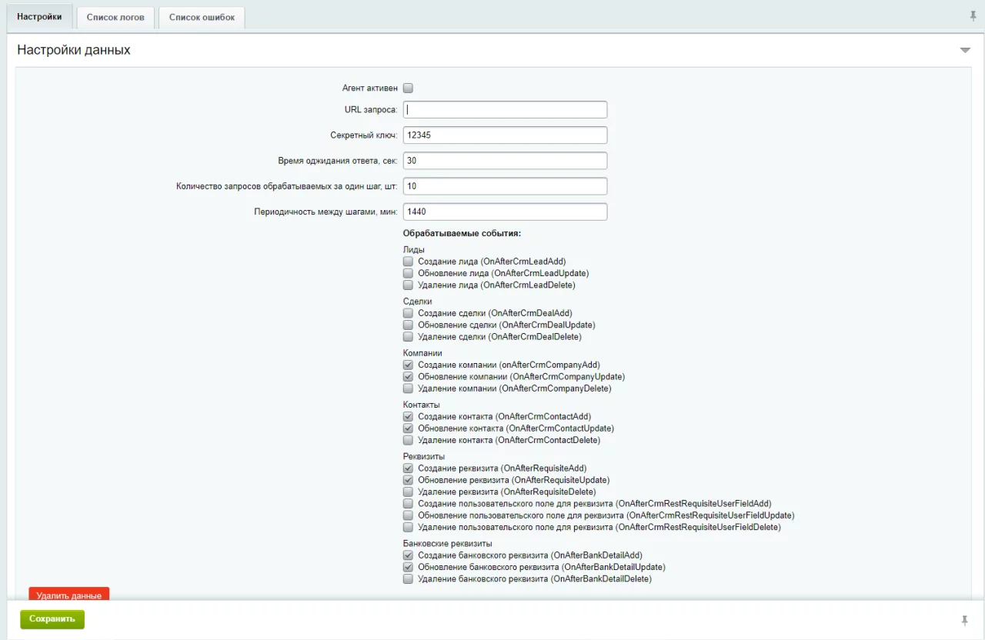Image resolution: width=985 pixels, height=640 pixels.
Task: Switch to the Список логов tab
Action: pos(115,17)
